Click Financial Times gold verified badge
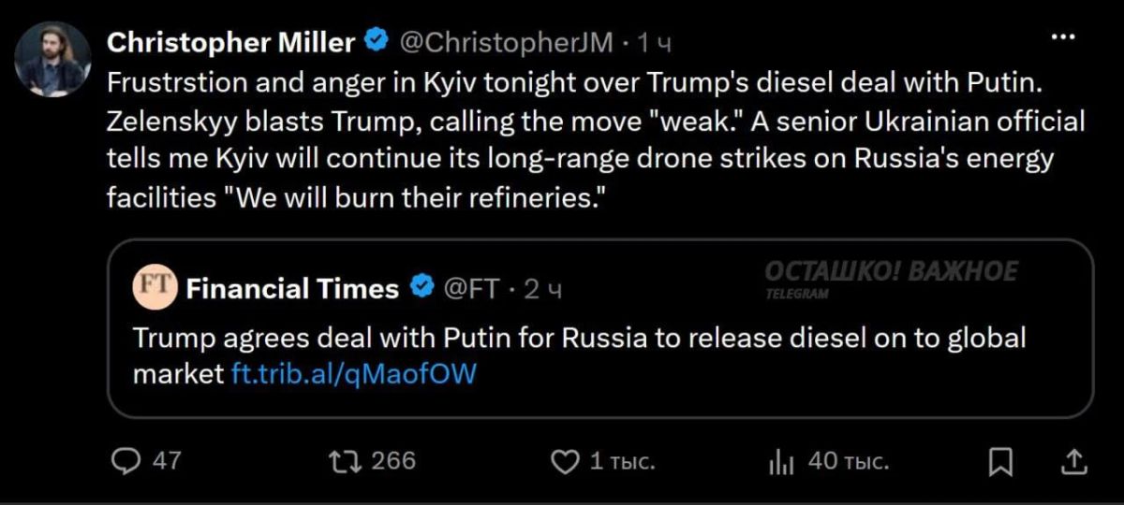 (421, 288)
